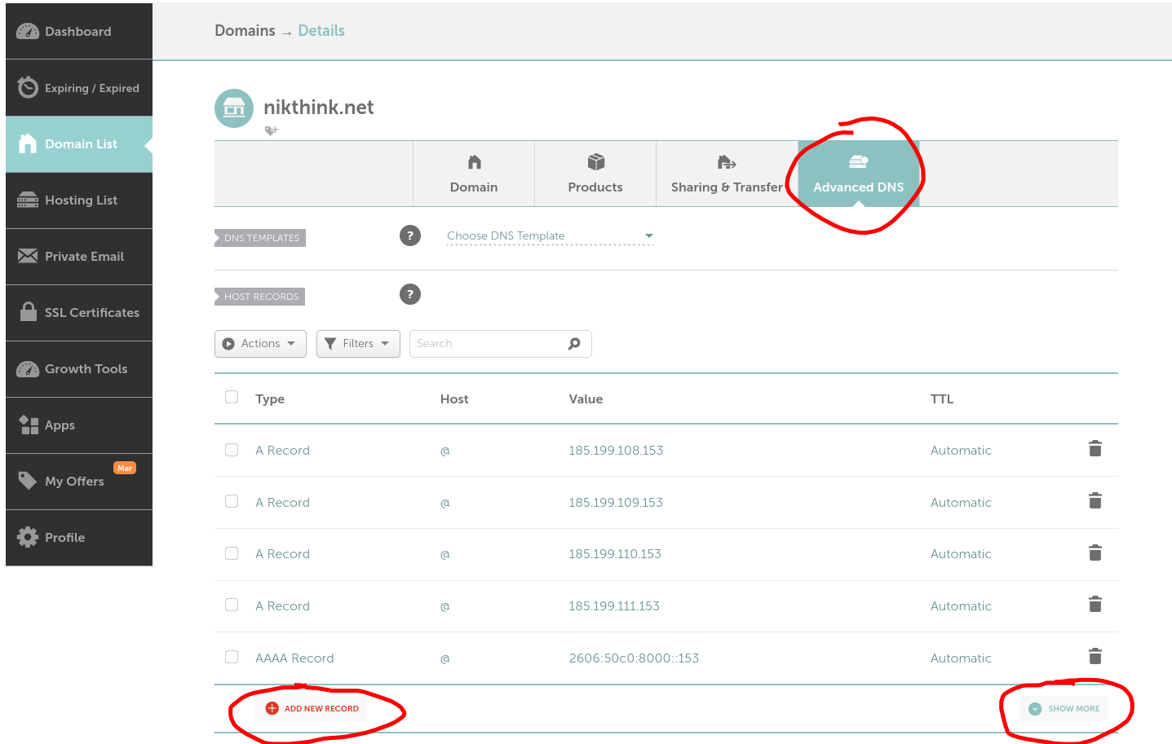Image resolution: width=1172 pixels, height=744 pixels.
Task: Open SSL Certificates via the padlock icon
Action: (27, 312)
